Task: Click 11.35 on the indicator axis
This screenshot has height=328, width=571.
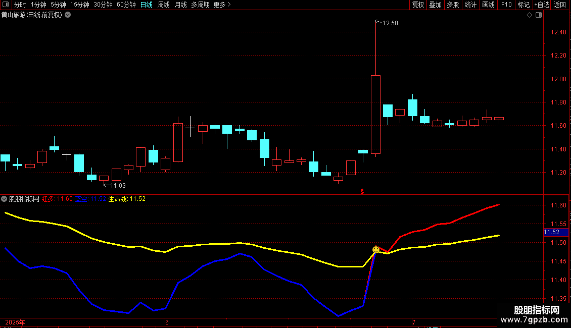Action: [x=558, y=299]
